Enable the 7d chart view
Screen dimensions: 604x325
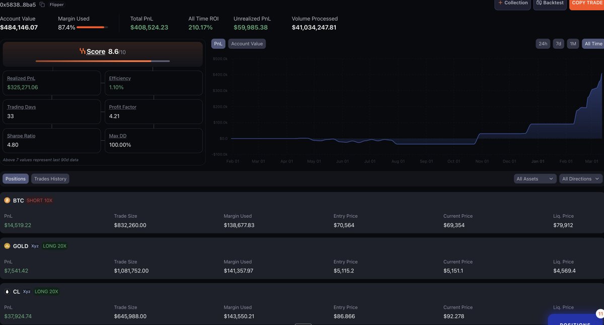pyautogui.click(x=558, y=43)
